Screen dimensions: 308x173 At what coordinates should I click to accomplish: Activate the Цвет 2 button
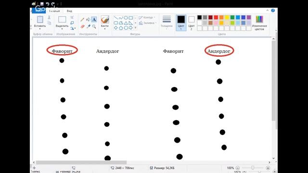(192, 23)
